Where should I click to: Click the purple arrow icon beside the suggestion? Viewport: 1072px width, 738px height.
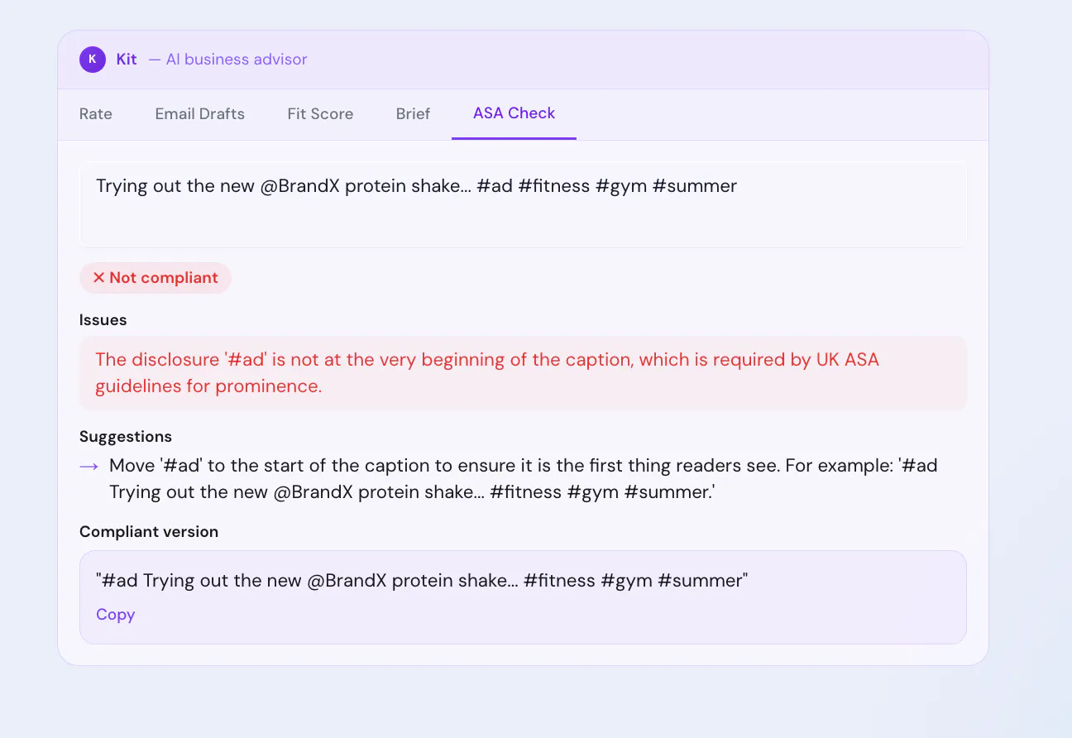pos(89,467)
